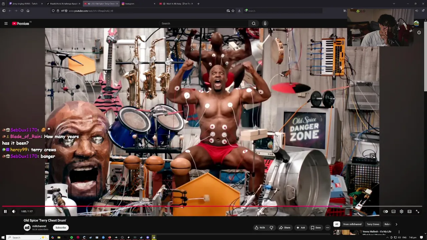The height and width of the screenshot is (240, 427).
Task: Like the video with 965k likes
Action: 260,228
